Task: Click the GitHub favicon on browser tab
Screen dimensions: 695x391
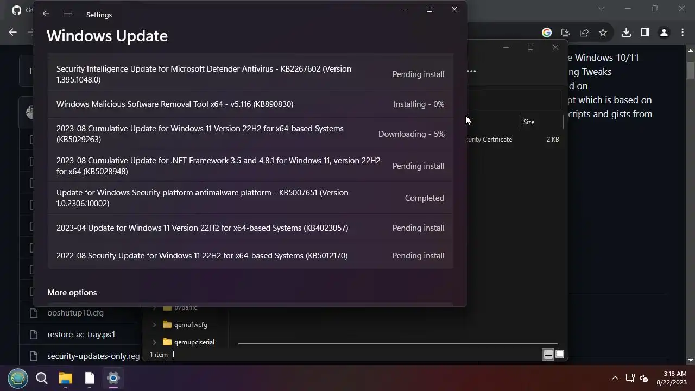Action: click(x=16, y=10)
